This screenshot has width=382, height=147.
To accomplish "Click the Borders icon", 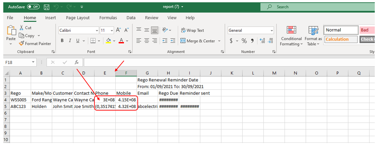I will tap(93, 41).
